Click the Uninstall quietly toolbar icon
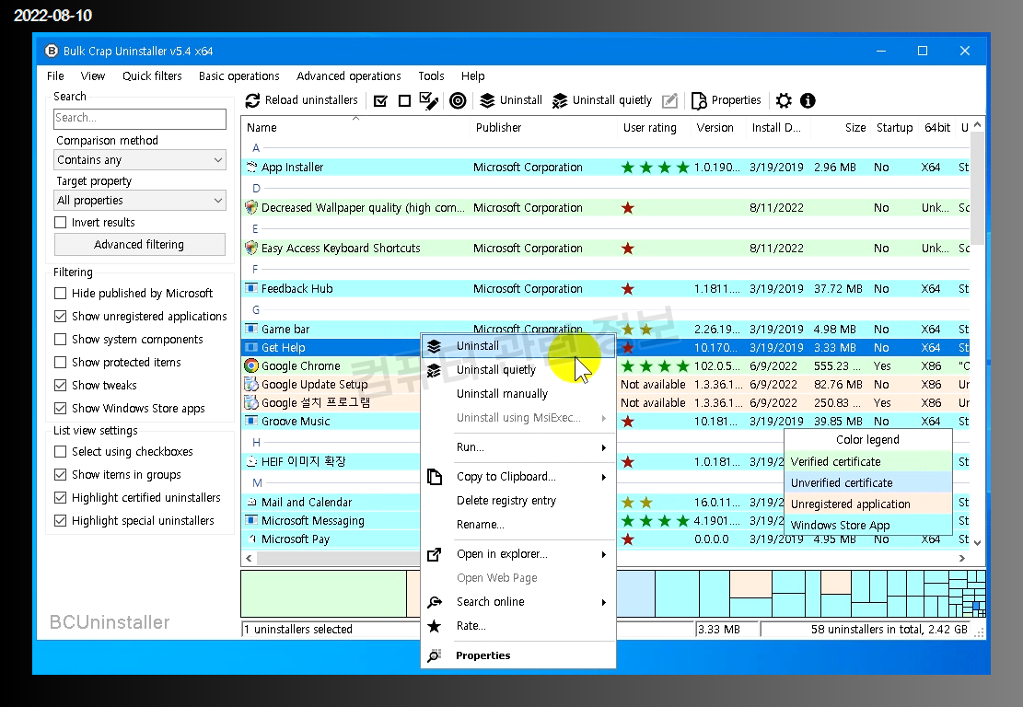 click(x=560, y=100)
